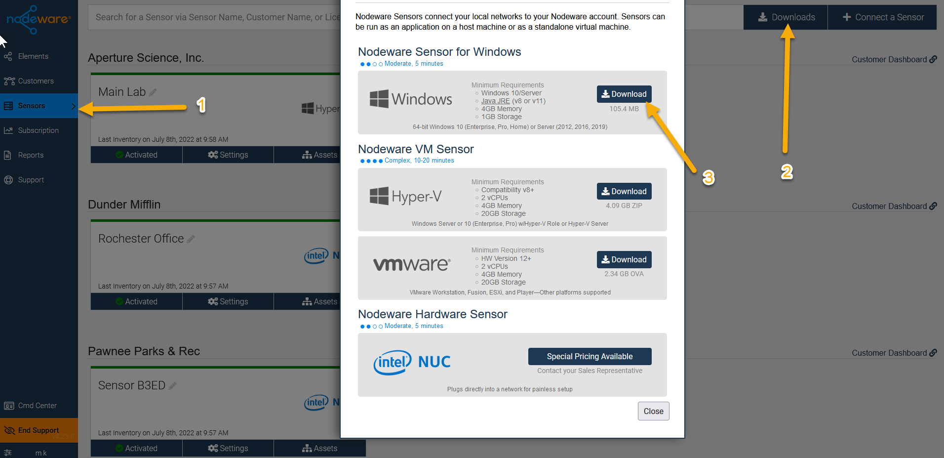Edit Main Lab name with the pencil icon
Screen dimensions: 944x458
tap(153, 91)
